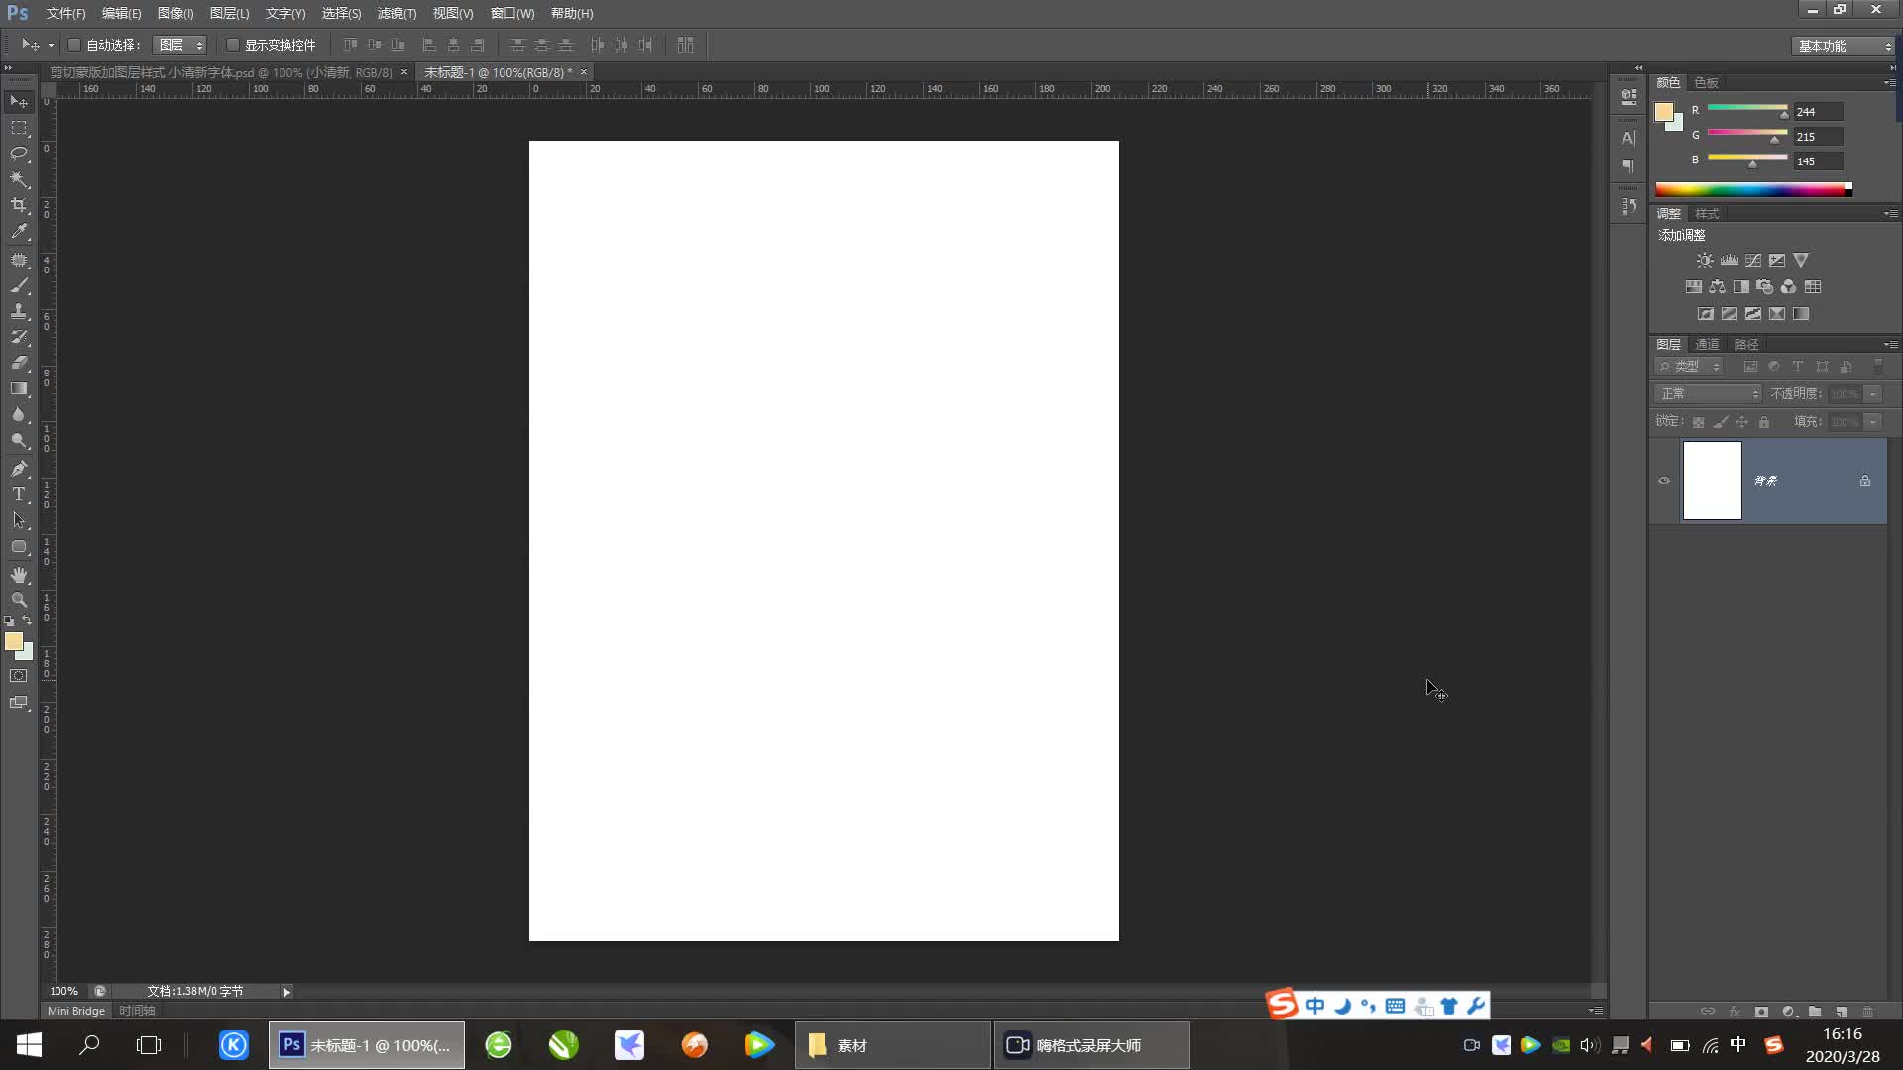Open the 基本功能 workspace dropdown
Screen dimensions: 1903x1070
click(x=1844, y=46)
